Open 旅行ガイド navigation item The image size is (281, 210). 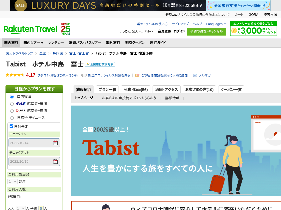point(158,43)
